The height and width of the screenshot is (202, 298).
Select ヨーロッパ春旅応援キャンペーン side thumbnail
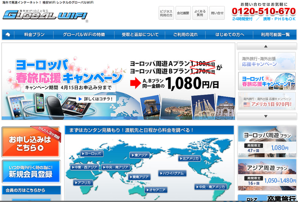point(267,81)
